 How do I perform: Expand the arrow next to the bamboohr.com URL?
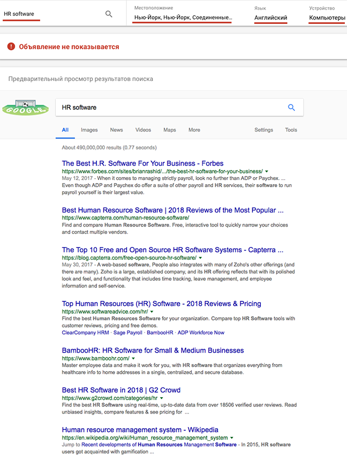[133, 359]
